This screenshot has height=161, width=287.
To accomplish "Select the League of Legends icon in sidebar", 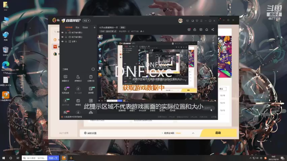I will point(55,54).
